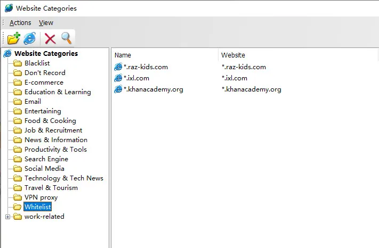This screenshot has height=248, width=379.
Task: Select the *.khanacademy.org entry name
Action: [x=153, y=89]
